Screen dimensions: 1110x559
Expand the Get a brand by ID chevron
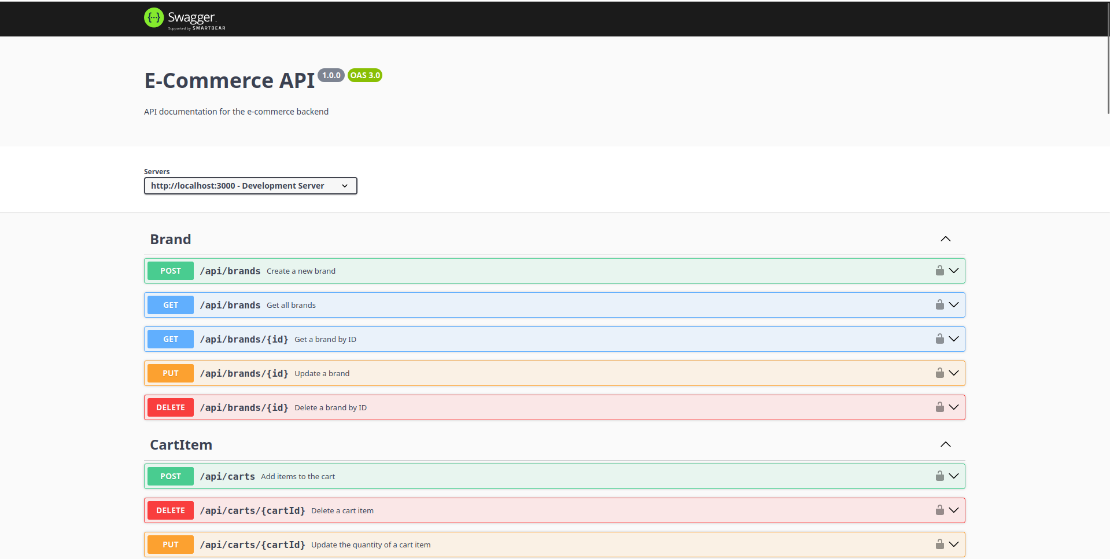click(x=954, y=339)
